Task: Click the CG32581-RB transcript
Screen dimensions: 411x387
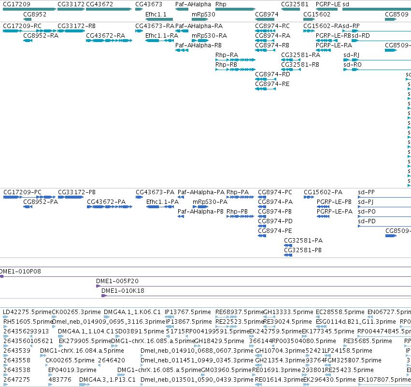Action: [x=291, y=70]
